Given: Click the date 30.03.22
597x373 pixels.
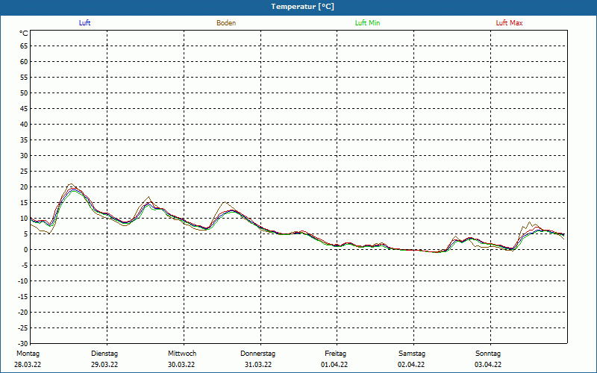Looking at the screenshot, I should point(181,365).
